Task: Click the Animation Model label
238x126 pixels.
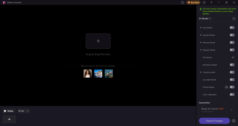Action: (210, 65)
